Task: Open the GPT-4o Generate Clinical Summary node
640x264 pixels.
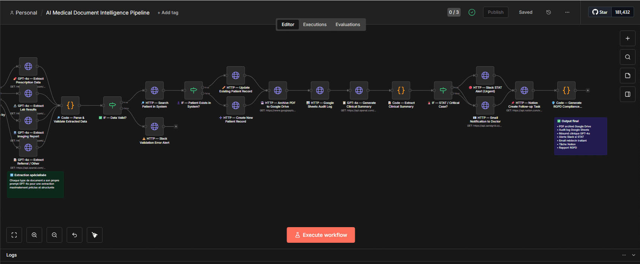Action: click(x=359, y=90)
